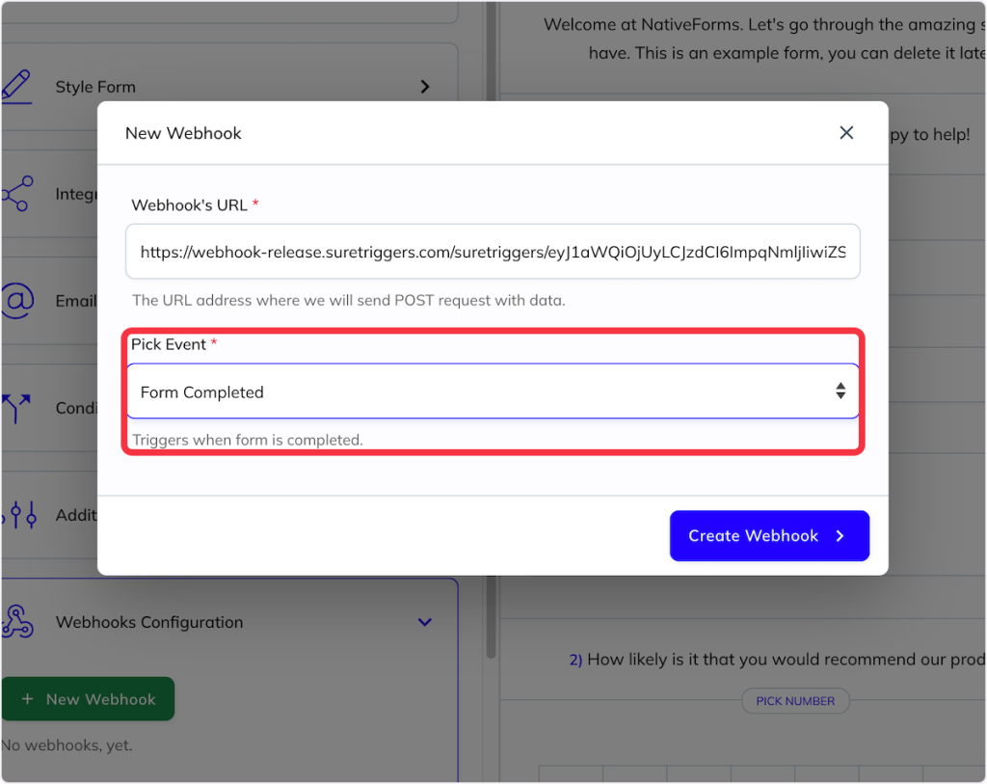Click the Additional settings sliders icon
The image size is (987, 784).
coord(17,515)
